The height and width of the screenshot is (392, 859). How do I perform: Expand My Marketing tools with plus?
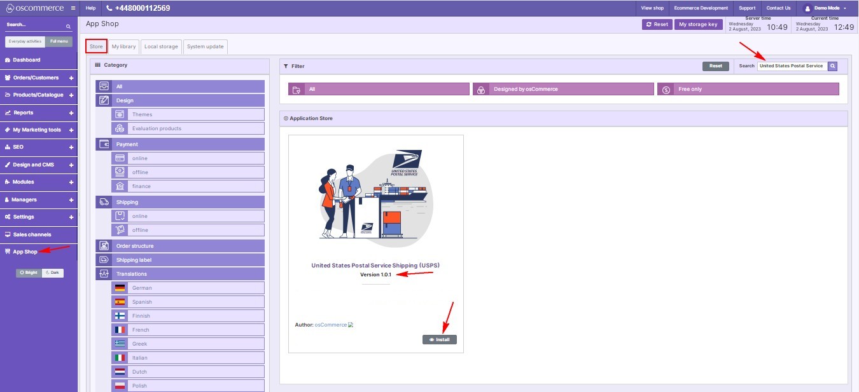[x=71, y=130]
